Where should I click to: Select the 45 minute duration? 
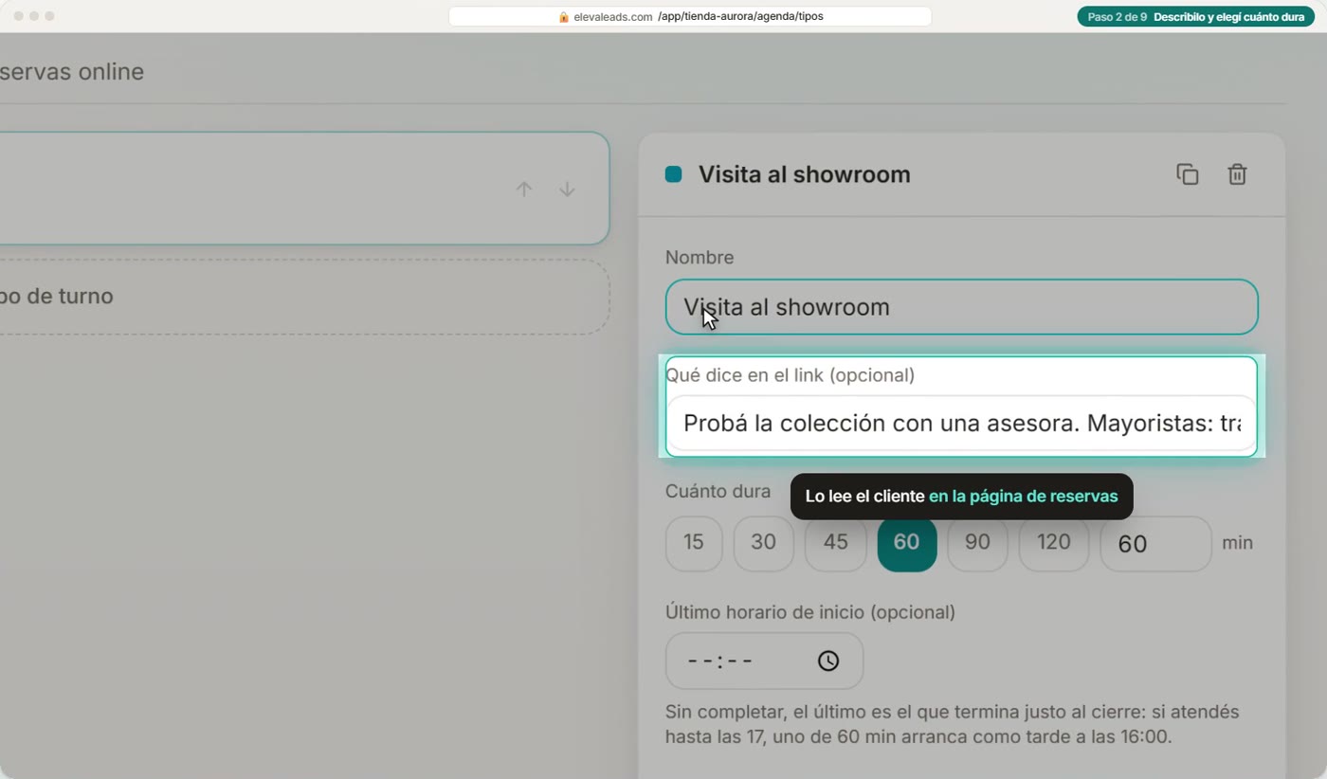click(835, 543)
